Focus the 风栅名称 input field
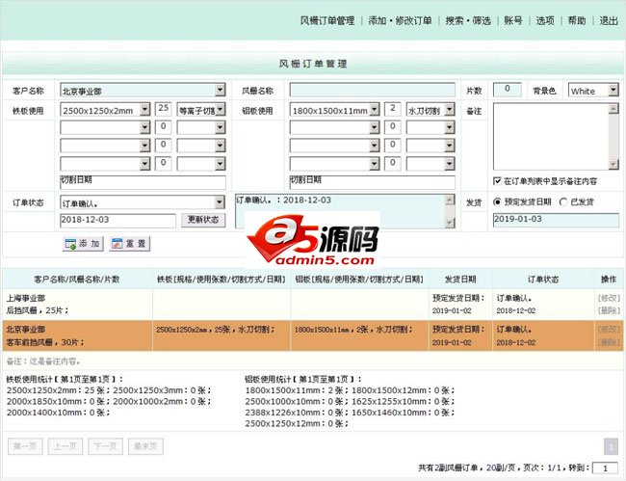Screen dimensions: 626x481 (372, 90)
